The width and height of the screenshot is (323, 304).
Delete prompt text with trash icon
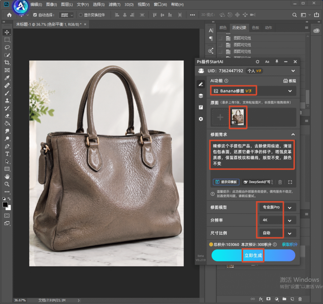tap(280, 182)
